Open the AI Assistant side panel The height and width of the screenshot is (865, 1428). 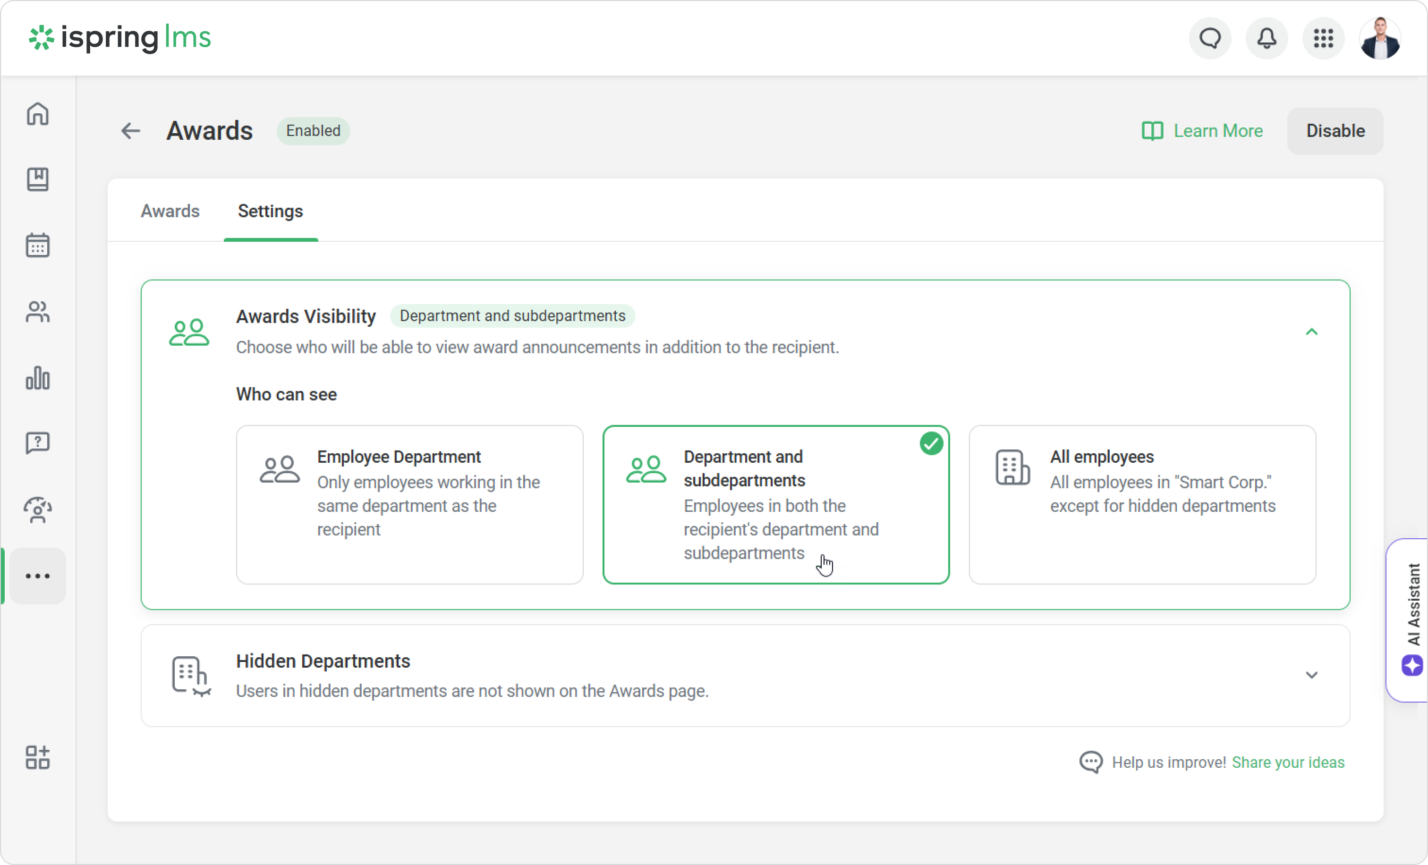(1412, 620)
